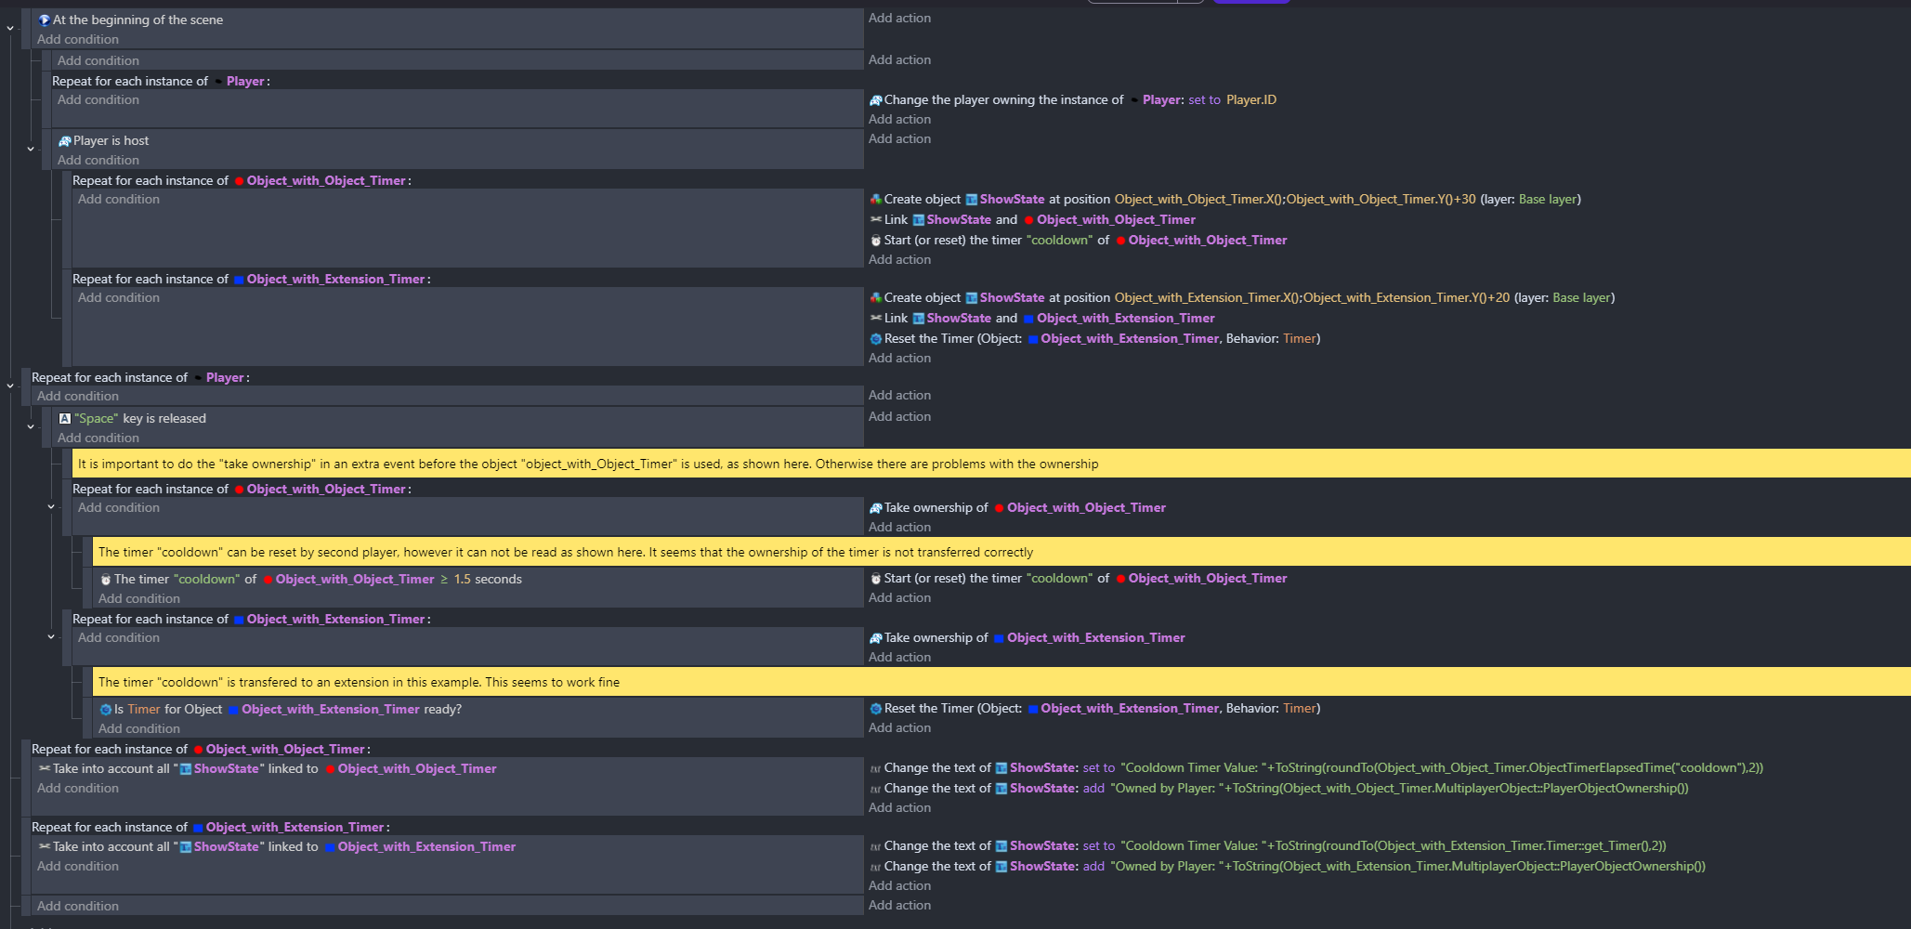Collapse sub-events of Take ownership Object_with_Object_Timer
This screenshot has height=929, width=1911.
tap(51, 507)
